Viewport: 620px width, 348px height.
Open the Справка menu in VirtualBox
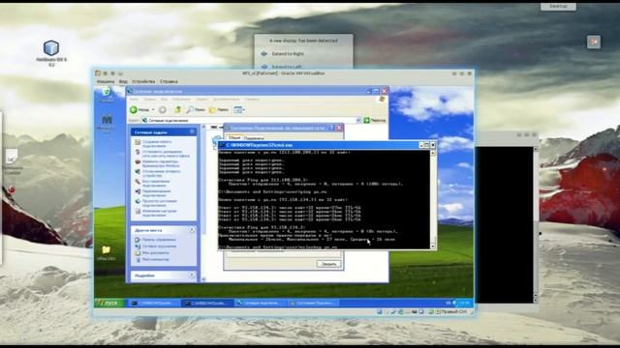tap(169, 81)
